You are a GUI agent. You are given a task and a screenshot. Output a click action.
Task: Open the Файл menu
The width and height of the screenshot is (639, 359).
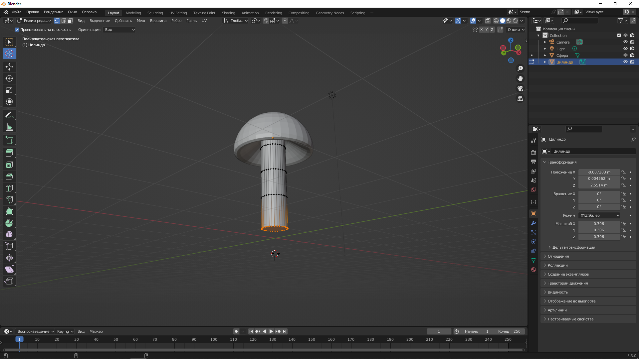pyautogui.click(x=16, y=12)
